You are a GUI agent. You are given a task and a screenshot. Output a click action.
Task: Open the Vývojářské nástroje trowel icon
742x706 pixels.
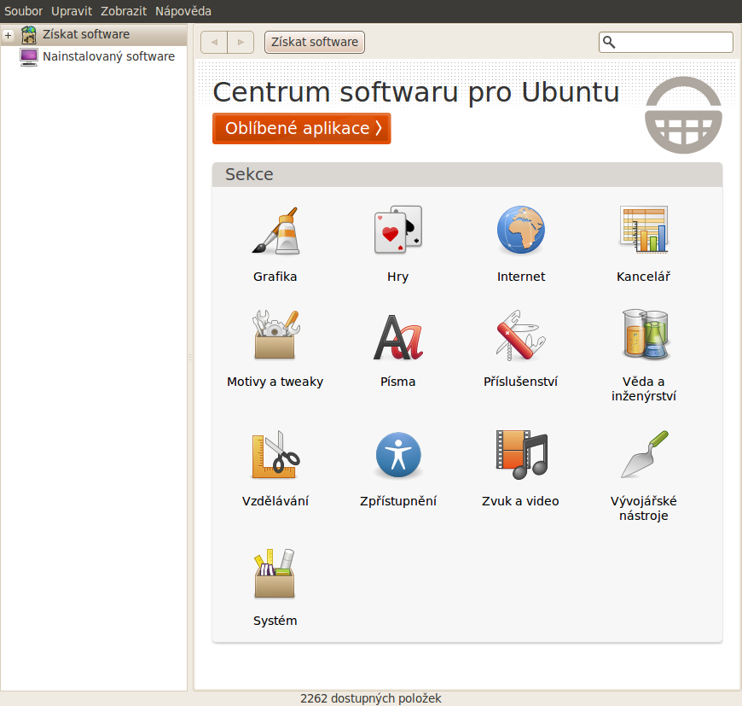pos(644,454)
